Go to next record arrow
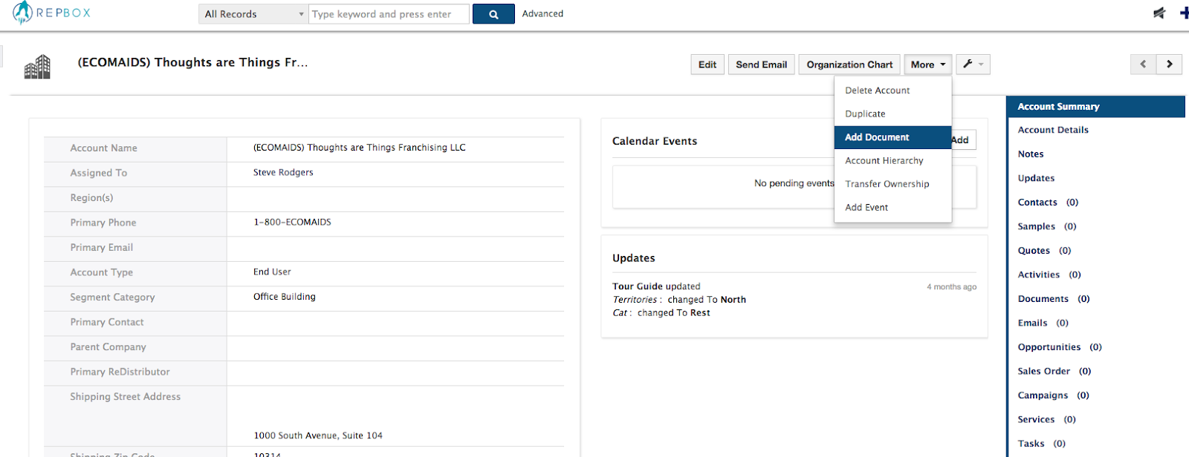This screenshot has height=457, width=1189. (1170, 65)
